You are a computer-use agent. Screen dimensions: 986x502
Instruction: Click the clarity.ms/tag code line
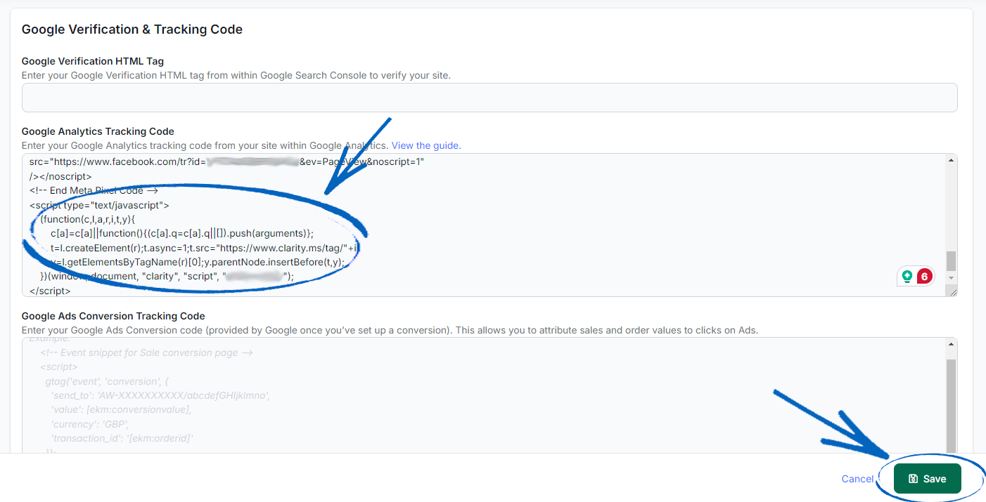[x=205, y=248]
